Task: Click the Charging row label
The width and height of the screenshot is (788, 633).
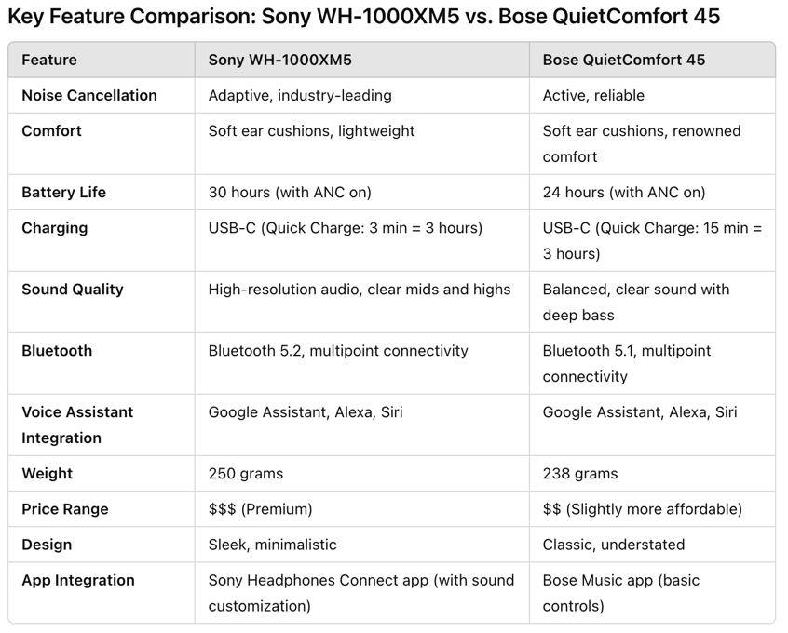Action: pos(55,228)
